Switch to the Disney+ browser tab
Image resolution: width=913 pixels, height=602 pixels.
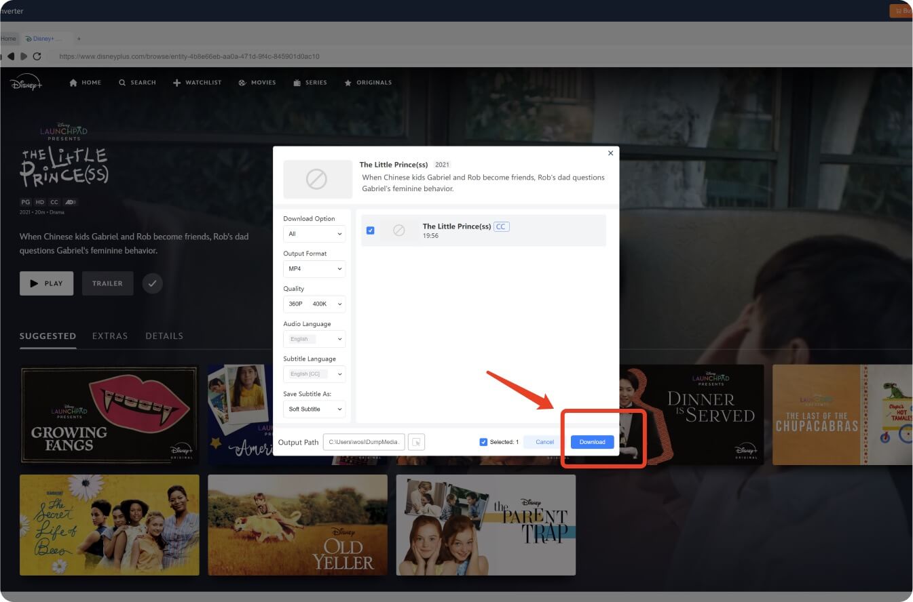[x=45, y=39]
